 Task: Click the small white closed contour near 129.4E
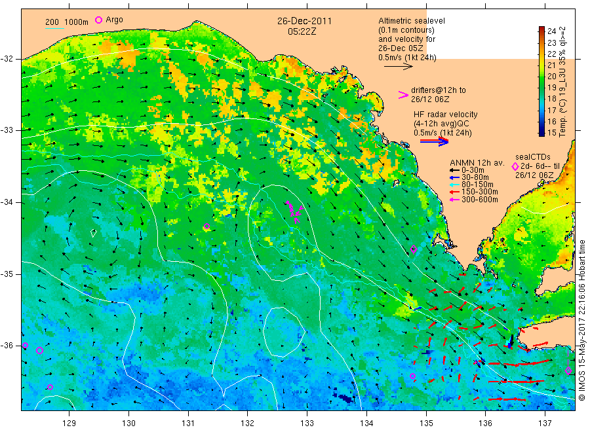tap(94, 233)
